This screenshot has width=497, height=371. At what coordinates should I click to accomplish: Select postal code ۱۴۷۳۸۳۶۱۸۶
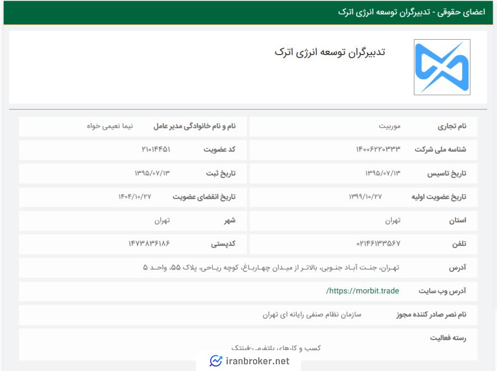[x=149, y=244]
